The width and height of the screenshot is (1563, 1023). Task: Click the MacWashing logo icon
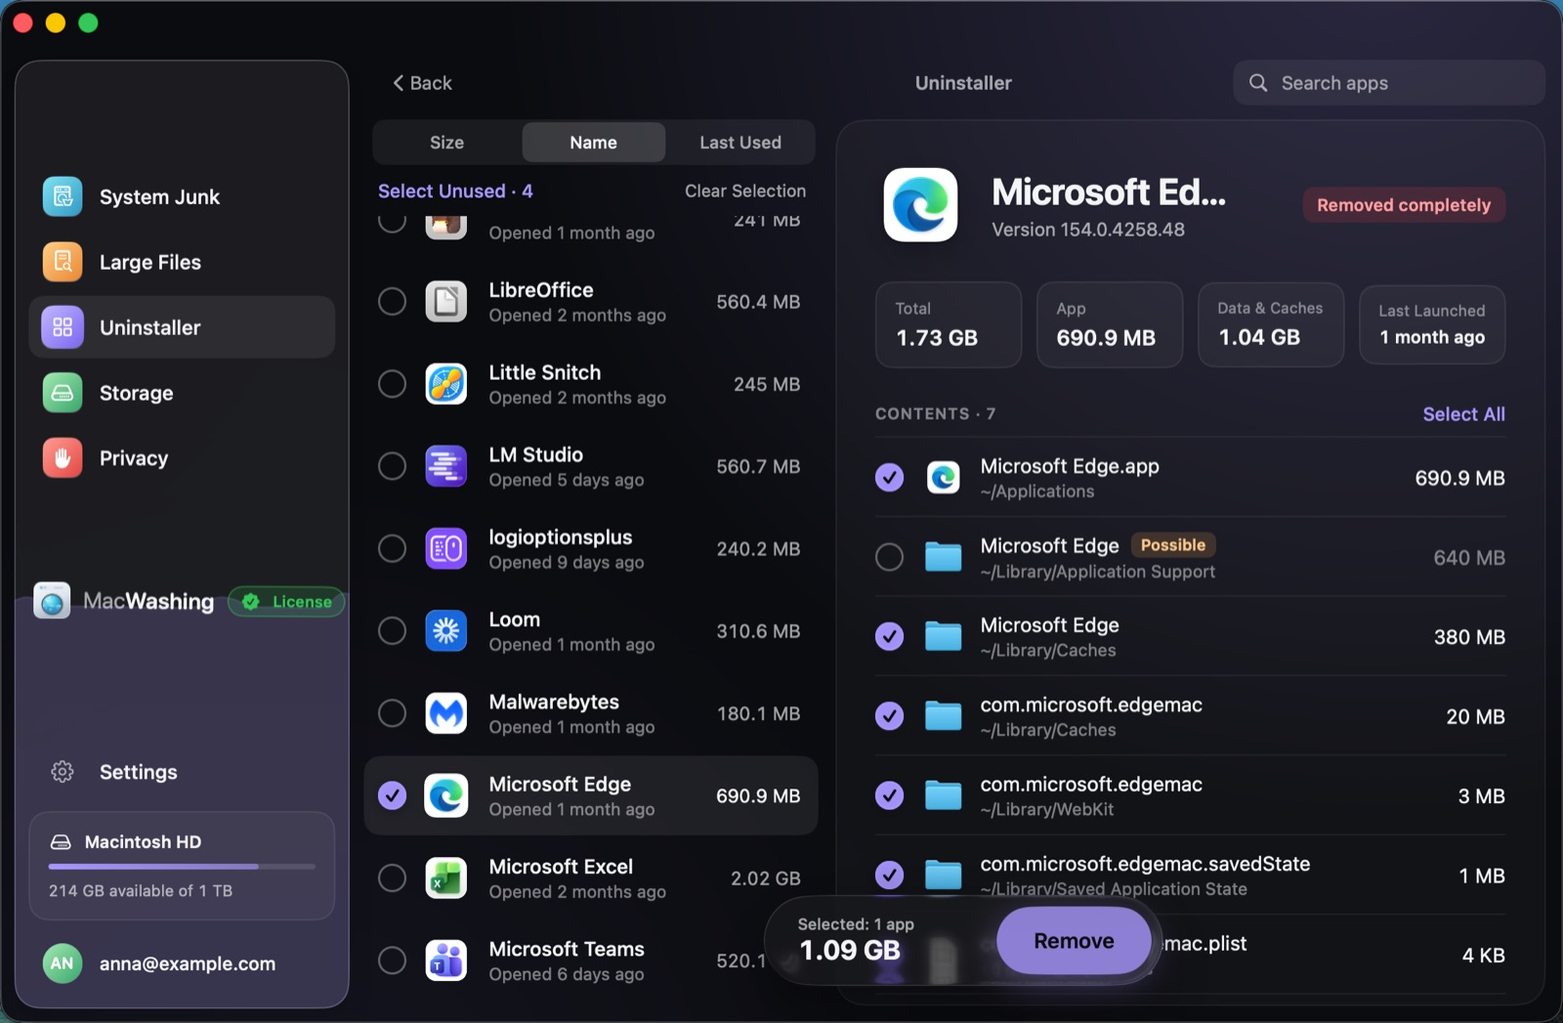pos(52,601)
